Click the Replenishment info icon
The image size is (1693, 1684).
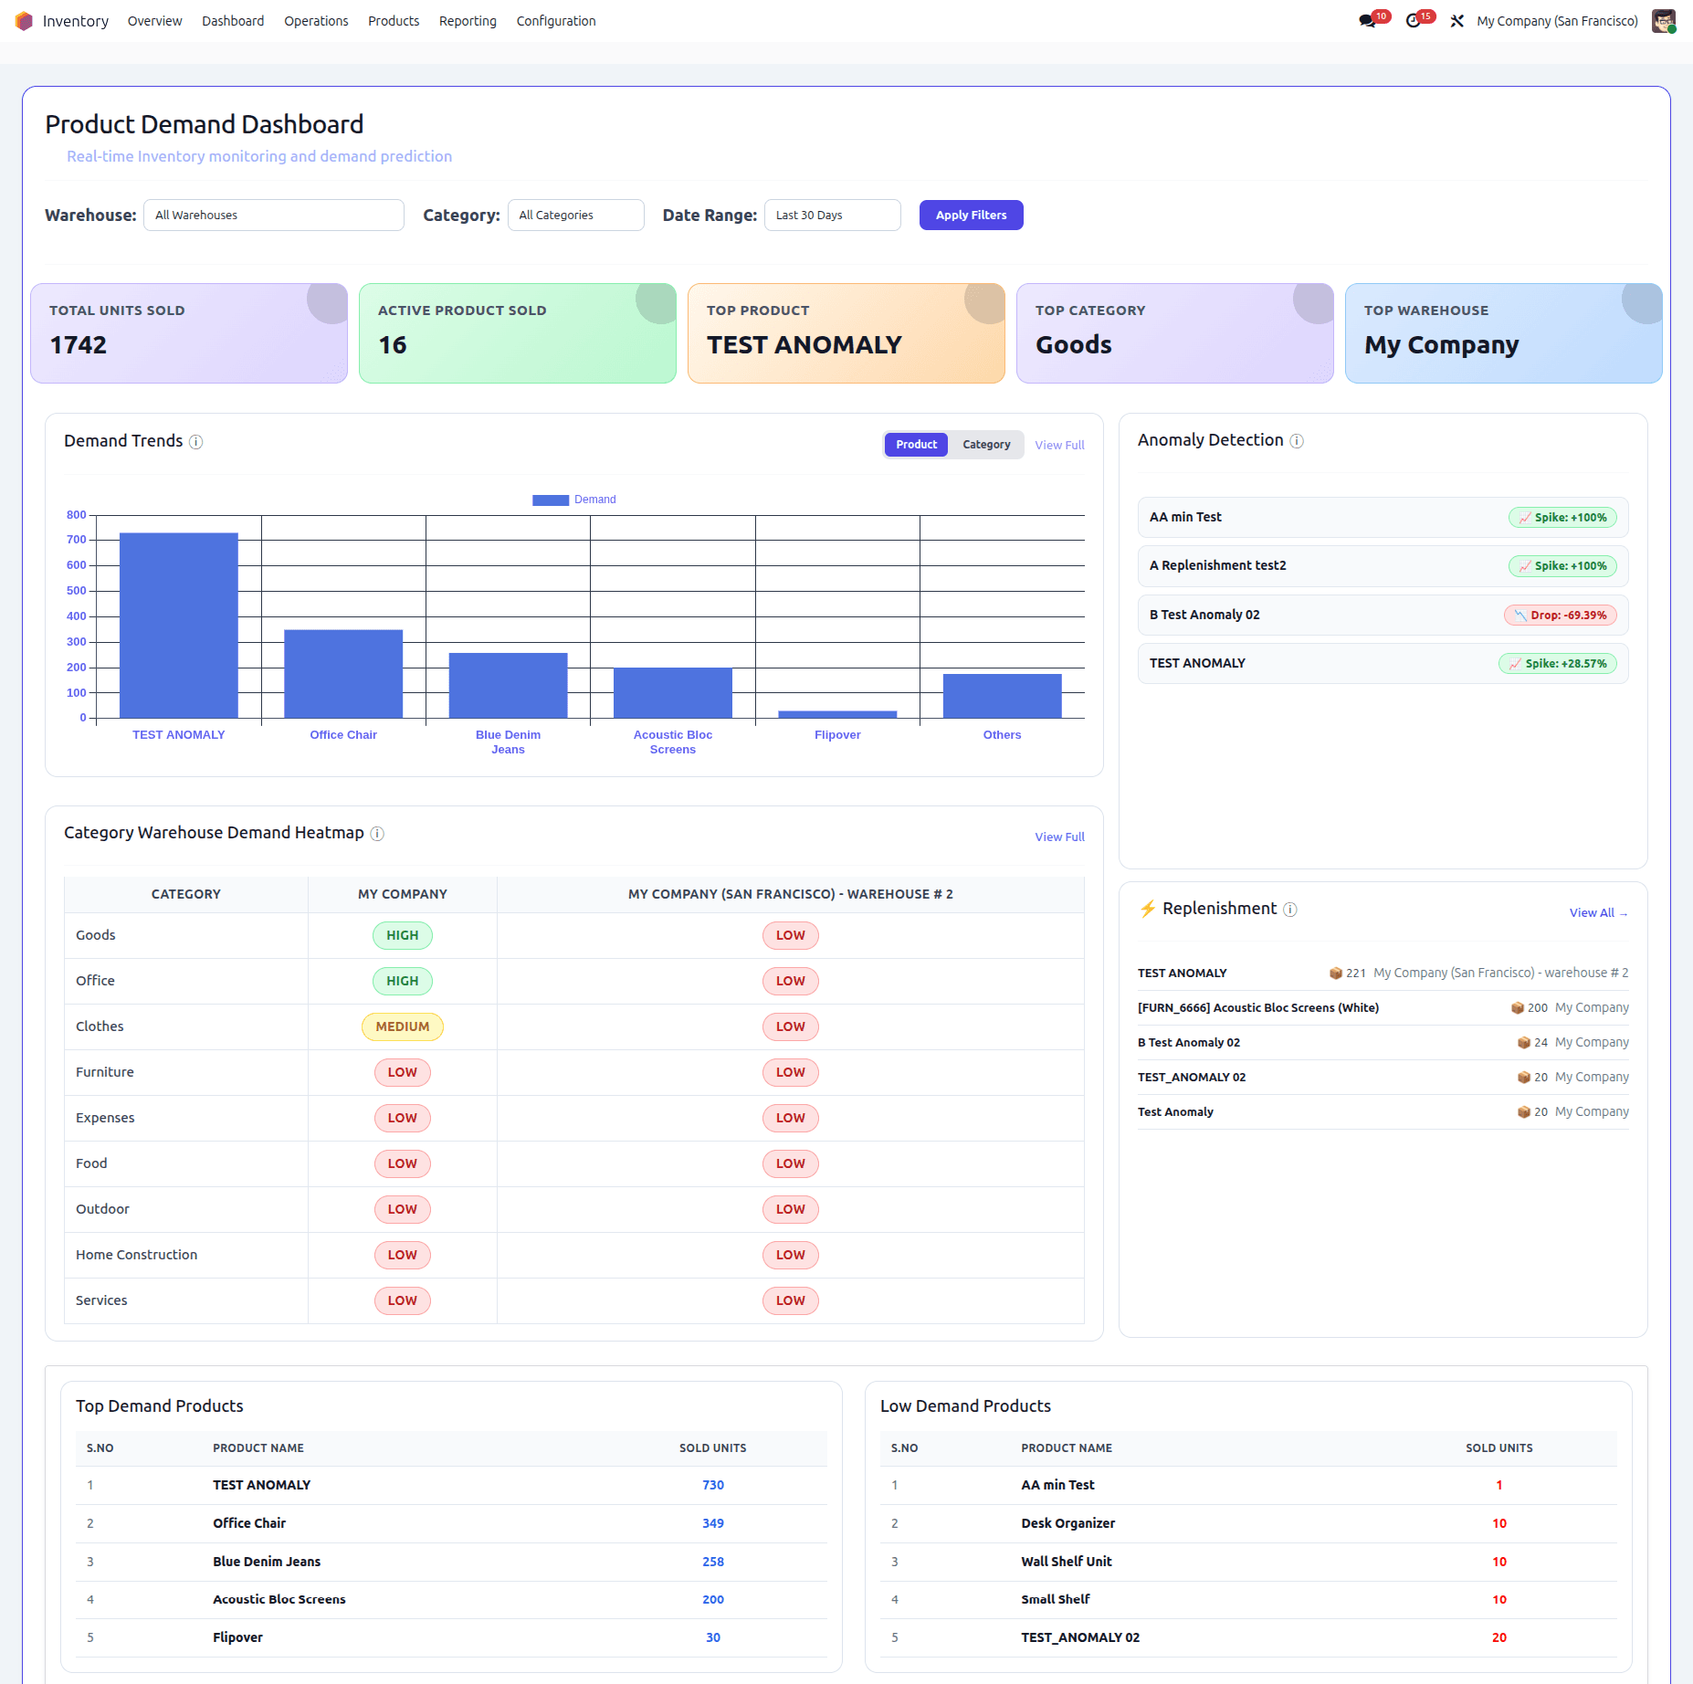1290,910
